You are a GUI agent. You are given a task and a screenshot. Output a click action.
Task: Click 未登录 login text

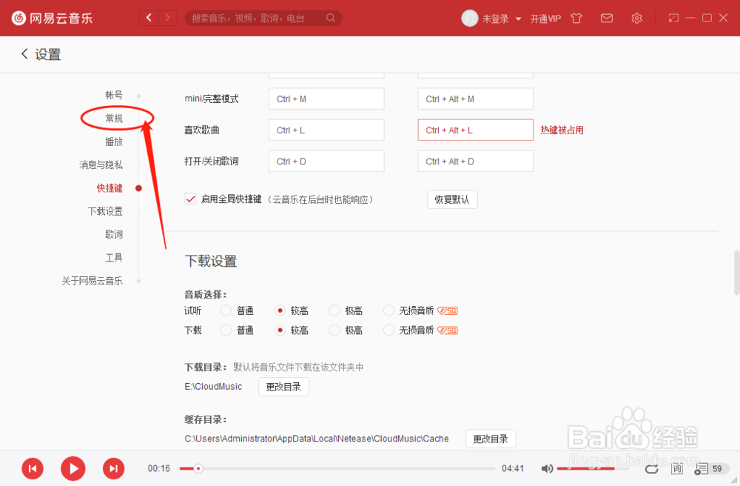(x=495, y=19)
